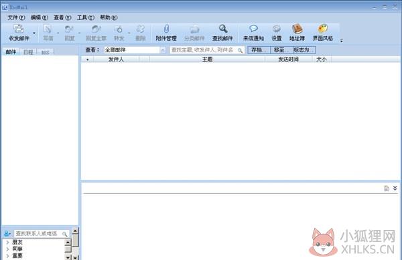Viewport: 402px width, 260px height.
Task: Open the dropdown arrow beside 转发
Action: pyautogui.click(x=129, y=33)
